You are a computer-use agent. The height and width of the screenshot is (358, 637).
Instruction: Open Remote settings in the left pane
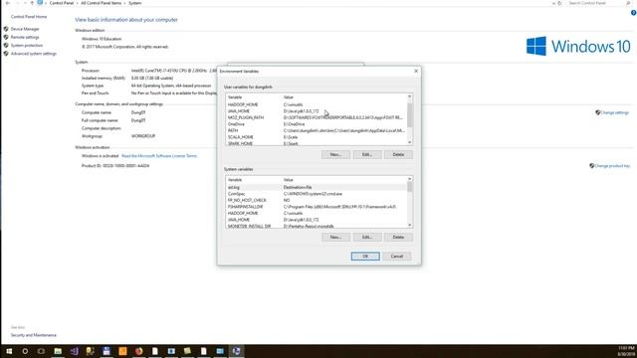[x=25, y=38]
